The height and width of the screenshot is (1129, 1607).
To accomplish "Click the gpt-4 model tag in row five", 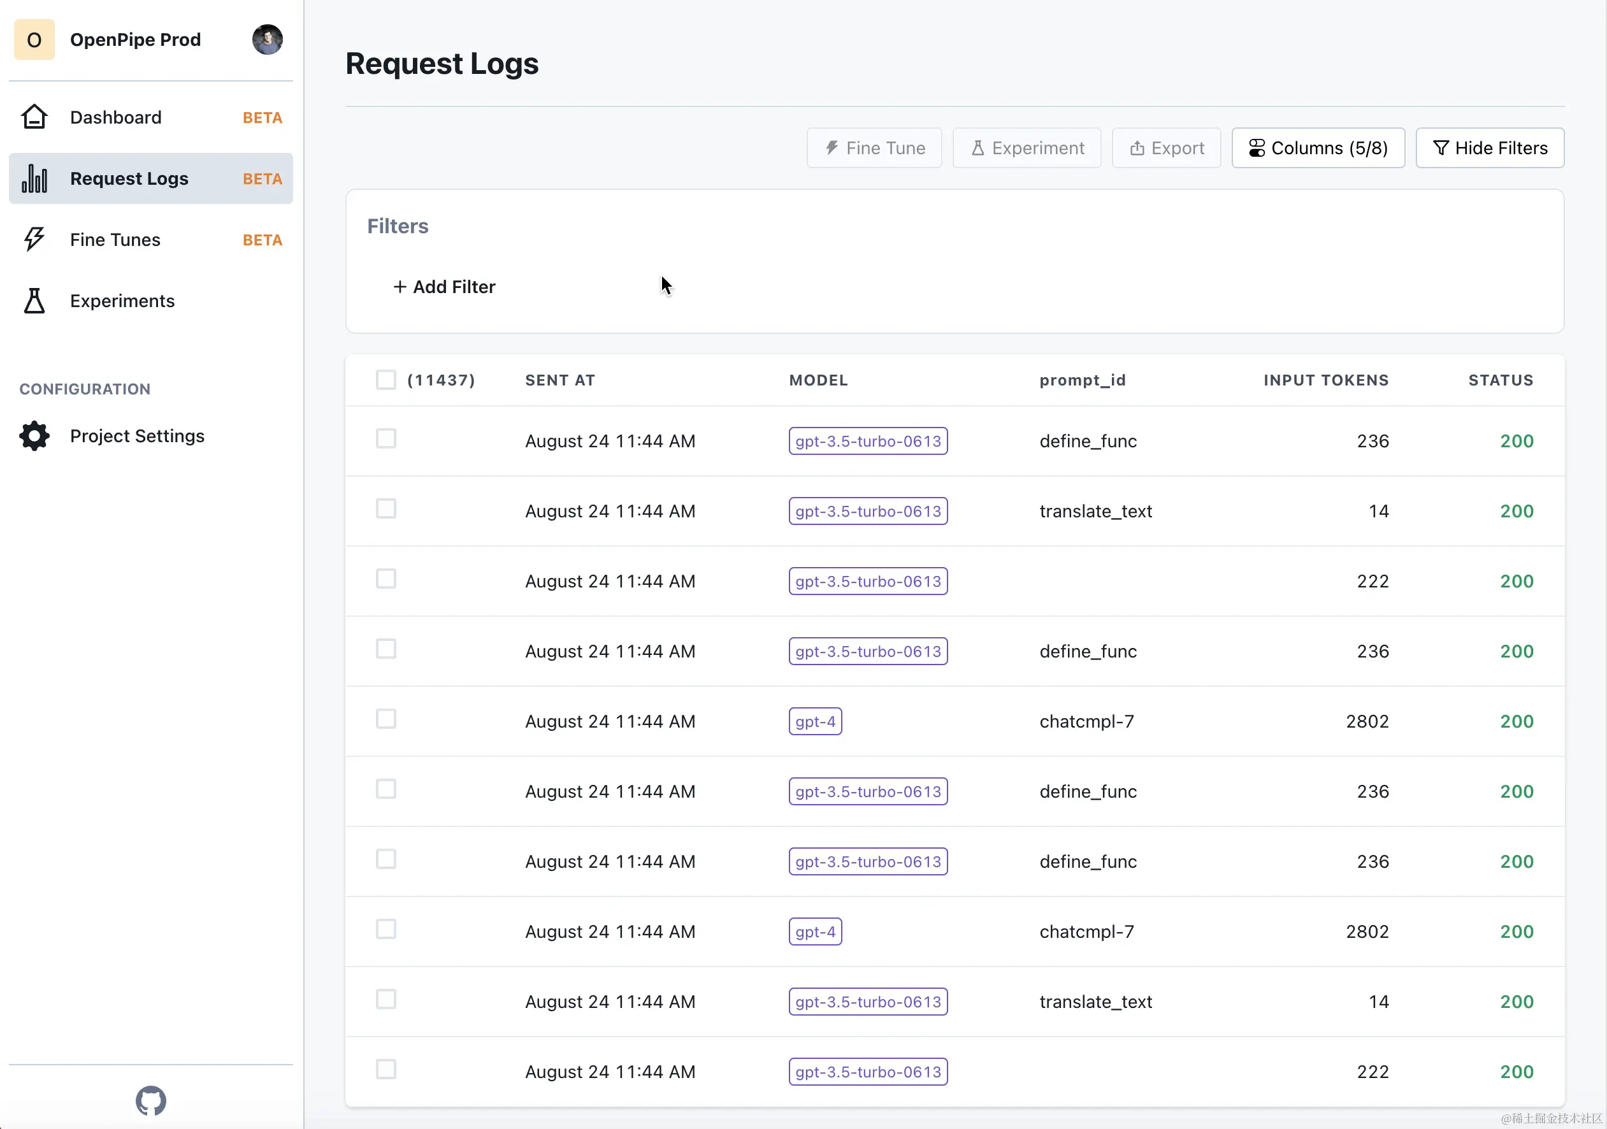I will point(815,721).
